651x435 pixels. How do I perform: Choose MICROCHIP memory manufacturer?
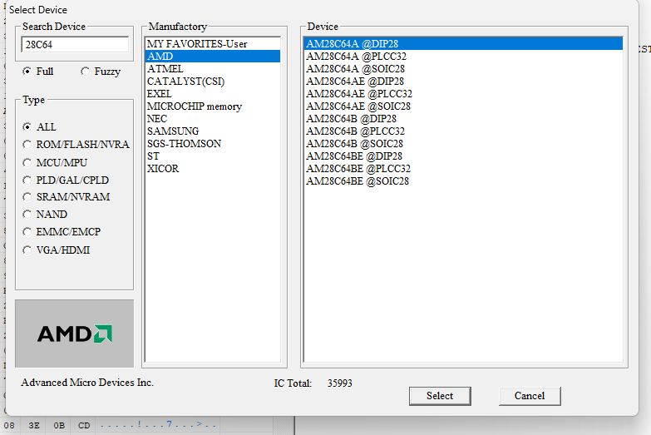click(194, 106)
